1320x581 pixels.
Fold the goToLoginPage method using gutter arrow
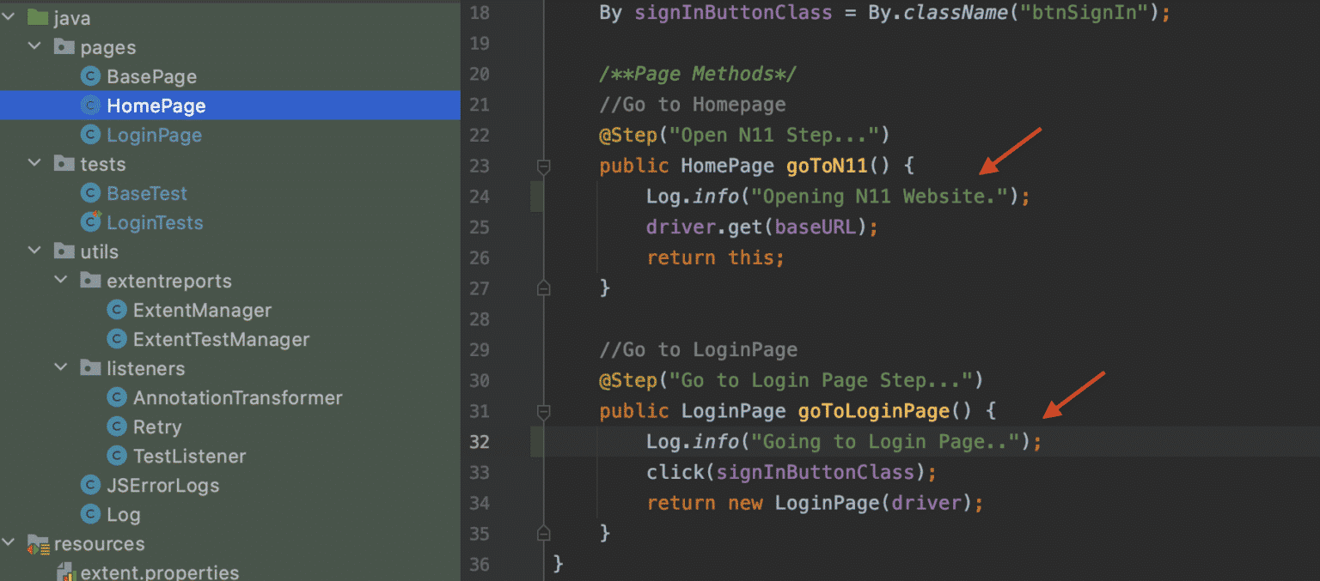pyautogui.click(x=543, y=411)
